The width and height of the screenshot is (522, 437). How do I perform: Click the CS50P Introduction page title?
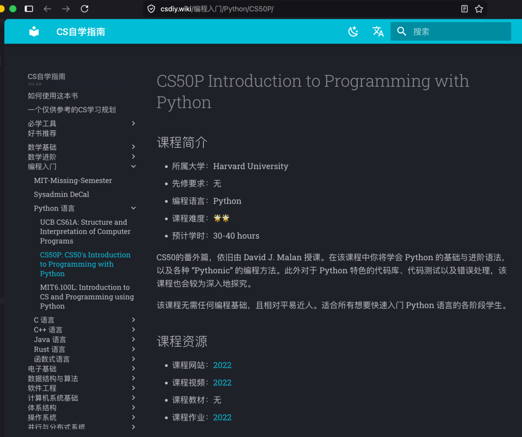click(x=313, y=91)
